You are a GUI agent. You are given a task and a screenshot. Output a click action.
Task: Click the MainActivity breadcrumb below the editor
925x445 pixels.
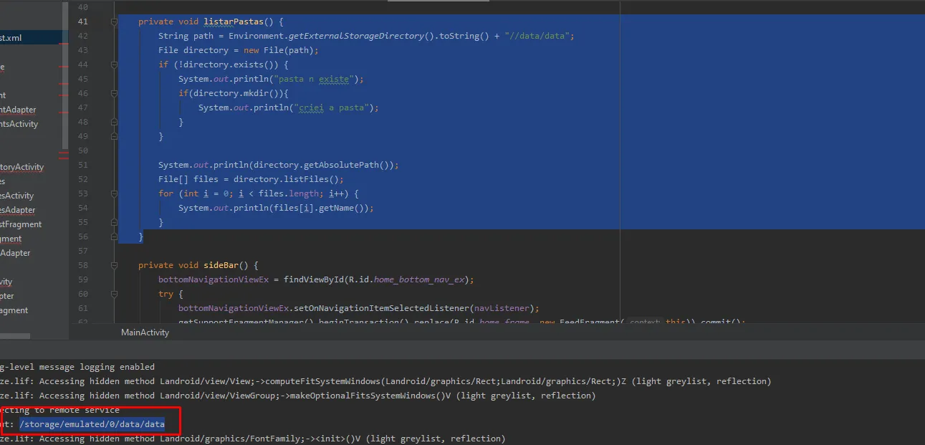coord(145,332)
